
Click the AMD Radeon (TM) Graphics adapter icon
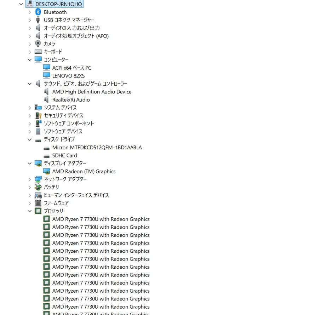[x=46, y=171]
